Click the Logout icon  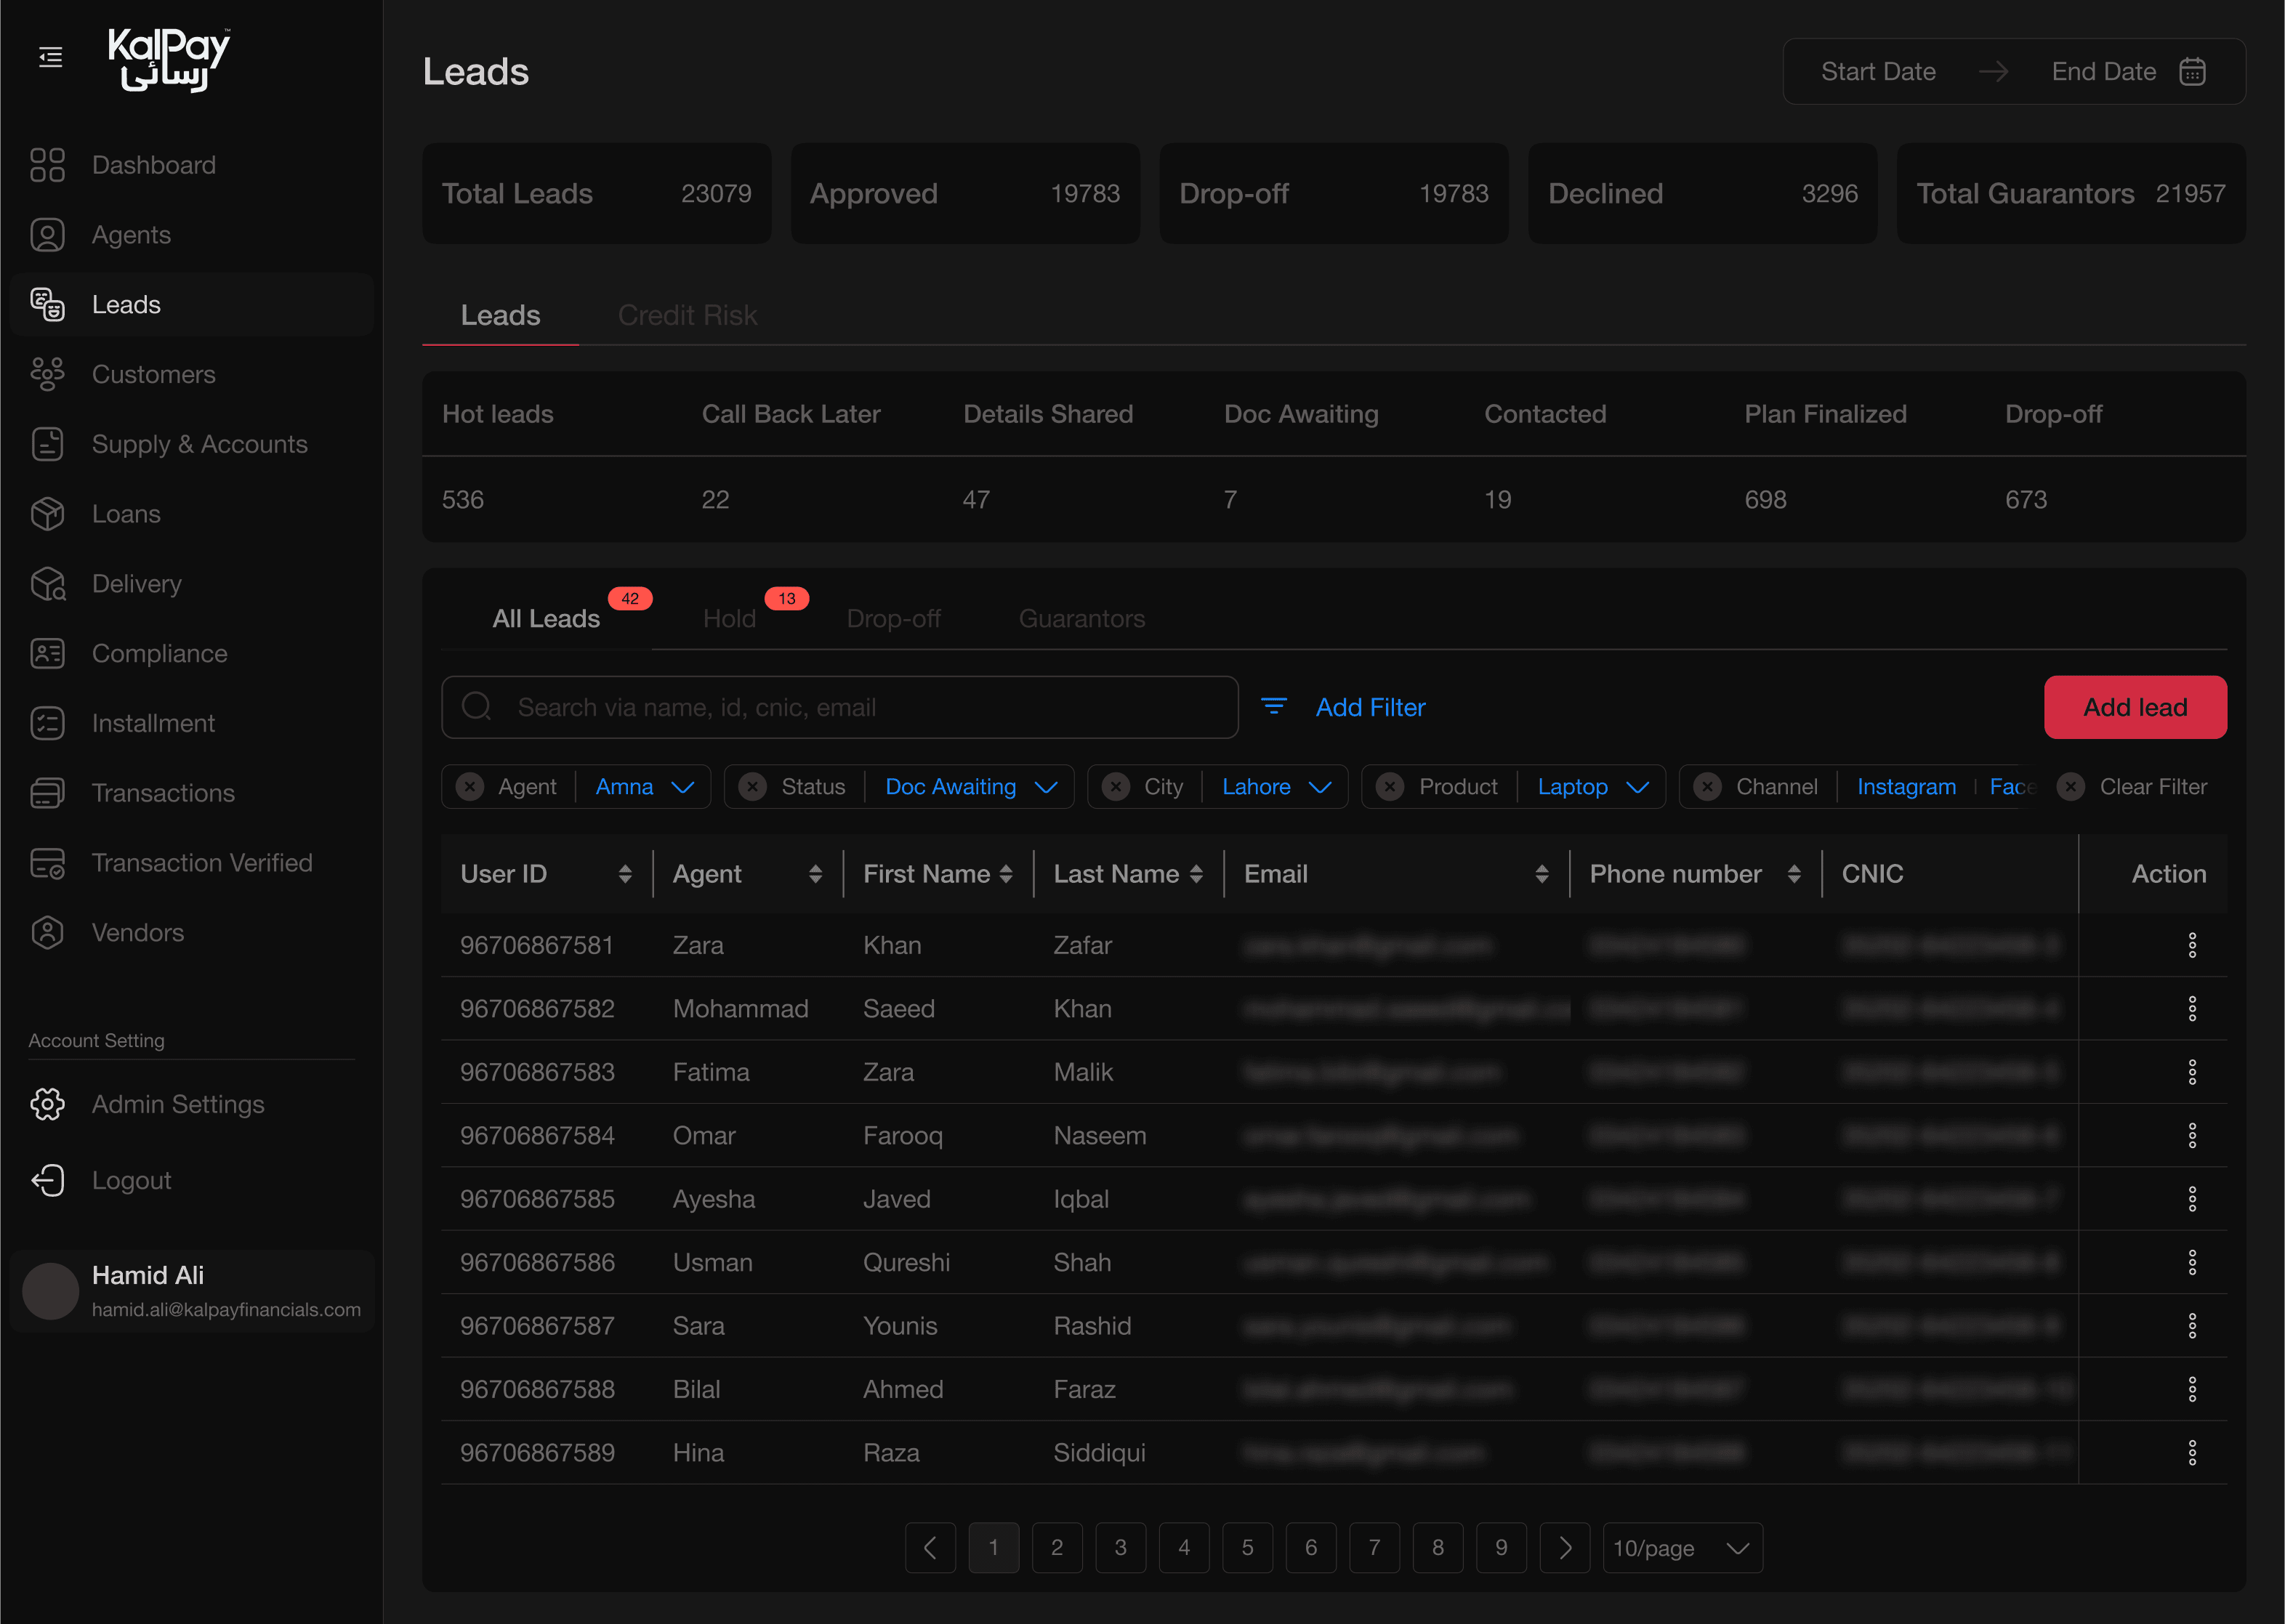(x=47, y=1180)
